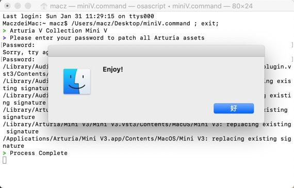Zoom the Terminal window using the third title bar button

pyautogui.click(x=28, y=6)
